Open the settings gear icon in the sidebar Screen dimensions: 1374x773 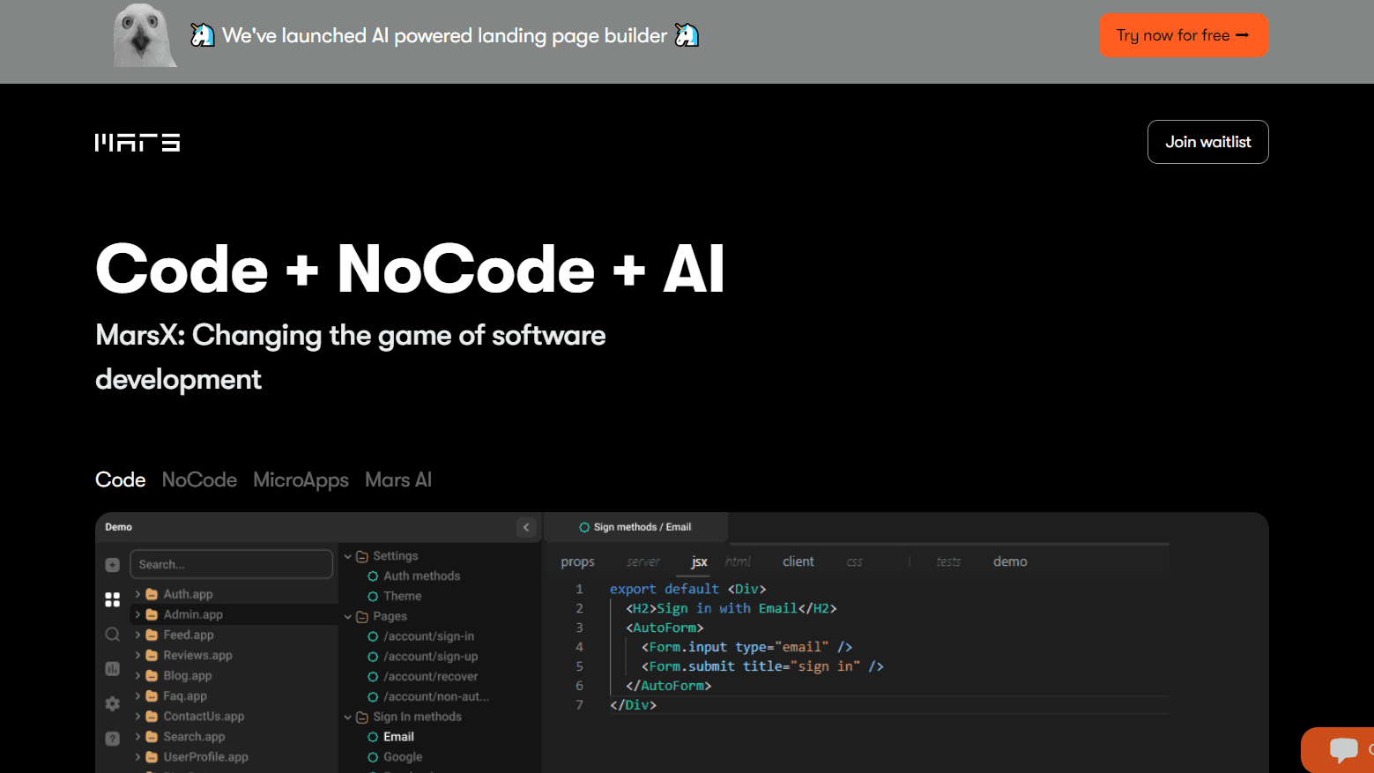(x=112, y=703)
